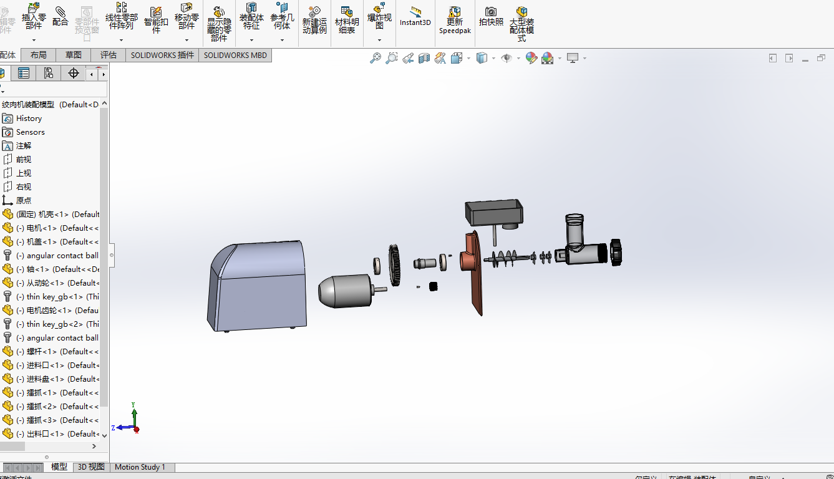Expand the Exploded View dropdown arrow

[x=379, y=40]
